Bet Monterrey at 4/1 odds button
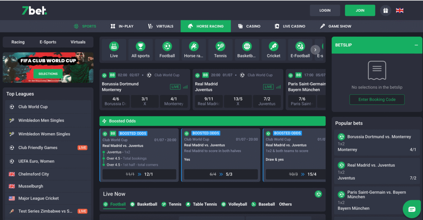The height and width of the screenshot is (220, 423). coord(174,101)
